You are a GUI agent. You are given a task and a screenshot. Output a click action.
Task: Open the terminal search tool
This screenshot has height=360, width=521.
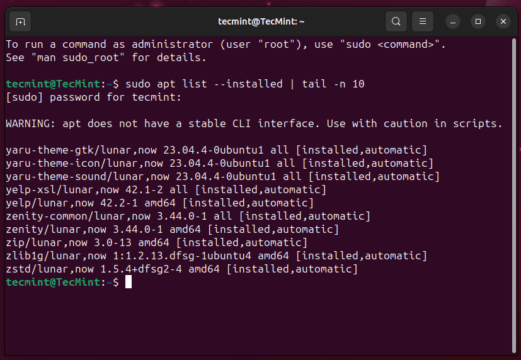tap(396, 21)
